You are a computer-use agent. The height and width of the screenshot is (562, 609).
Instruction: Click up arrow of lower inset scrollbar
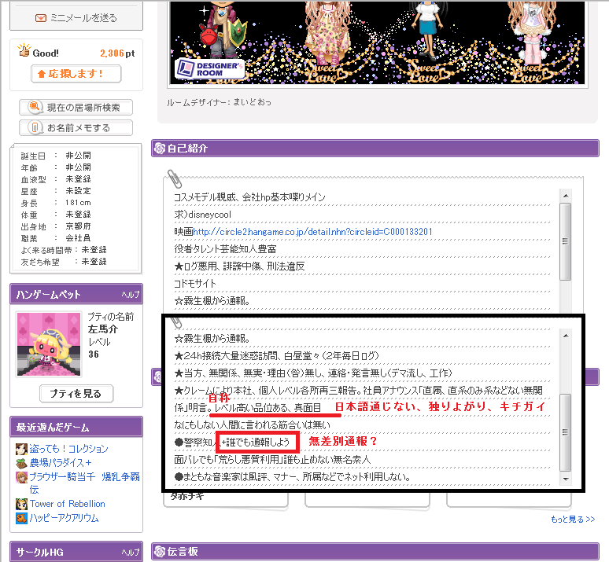click(x=566, y=336)
